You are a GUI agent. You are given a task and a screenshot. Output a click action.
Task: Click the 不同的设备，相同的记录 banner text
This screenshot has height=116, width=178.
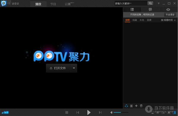[x=142, y=14]
